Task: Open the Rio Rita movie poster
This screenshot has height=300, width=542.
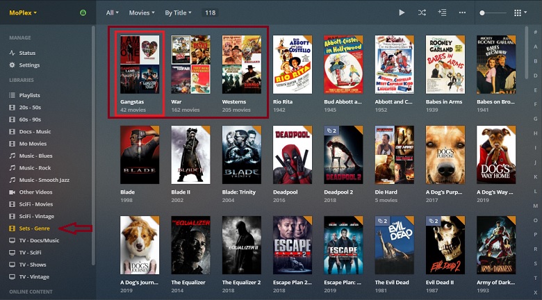Action: [x=293, y=65]
